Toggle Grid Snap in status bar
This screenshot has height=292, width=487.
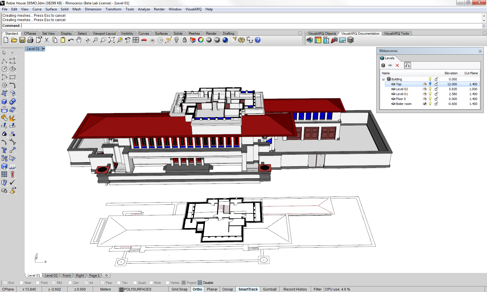tap(179, 289)
